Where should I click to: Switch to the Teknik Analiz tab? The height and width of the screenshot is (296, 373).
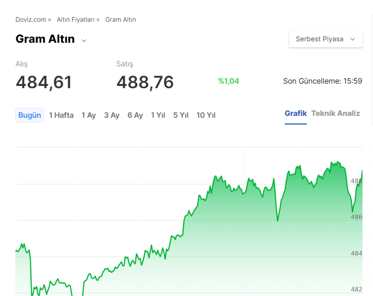335,113
